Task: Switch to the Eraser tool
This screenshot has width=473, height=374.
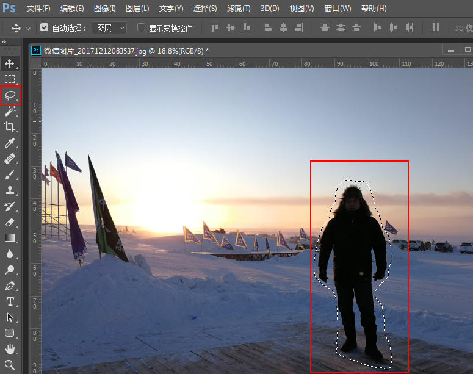Action: click(10, 222)
